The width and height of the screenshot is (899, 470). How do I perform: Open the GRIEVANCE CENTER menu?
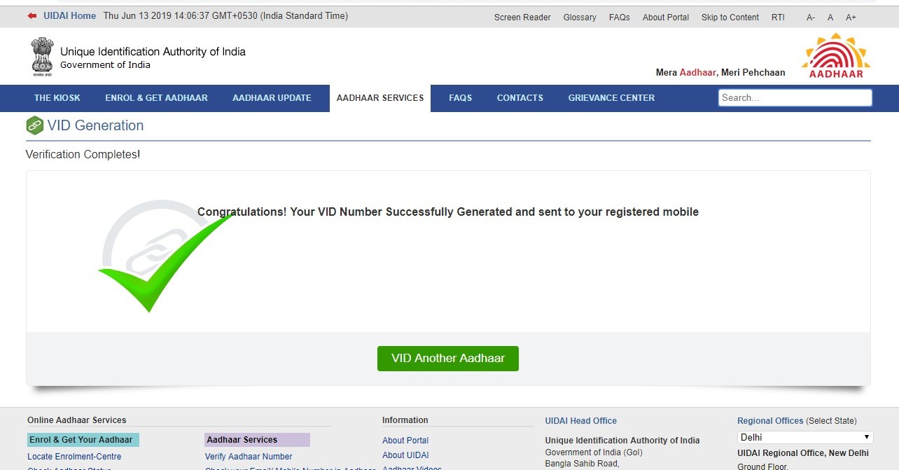(x=611, y=98)
